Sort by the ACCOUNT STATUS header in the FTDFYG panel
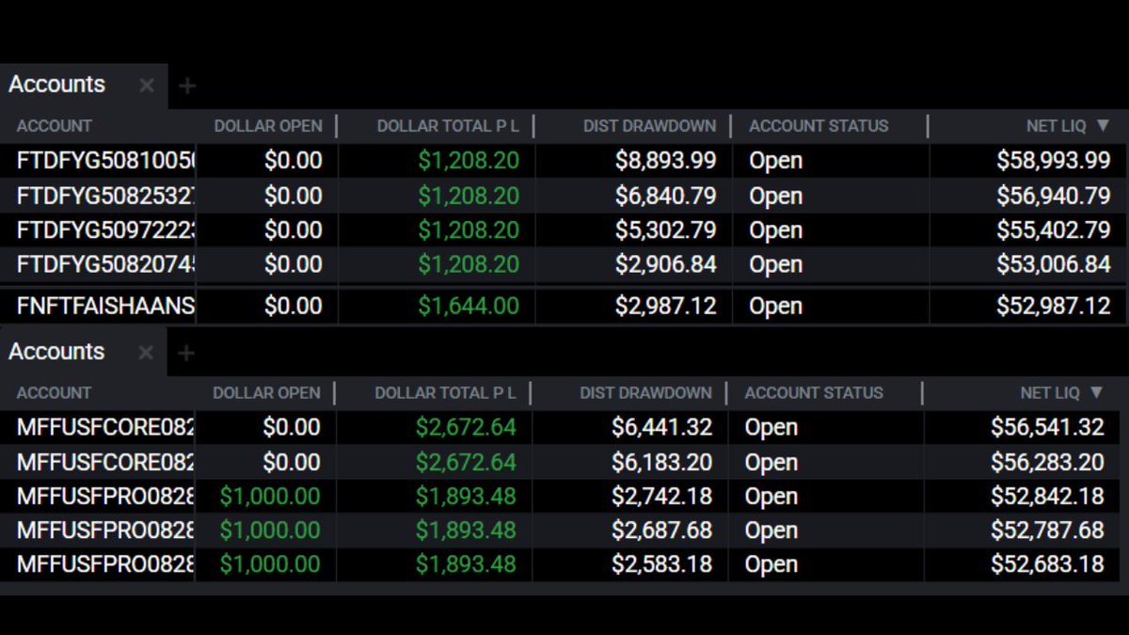The height and width of the screenshot is (635, 1129). tap(819, 126)
